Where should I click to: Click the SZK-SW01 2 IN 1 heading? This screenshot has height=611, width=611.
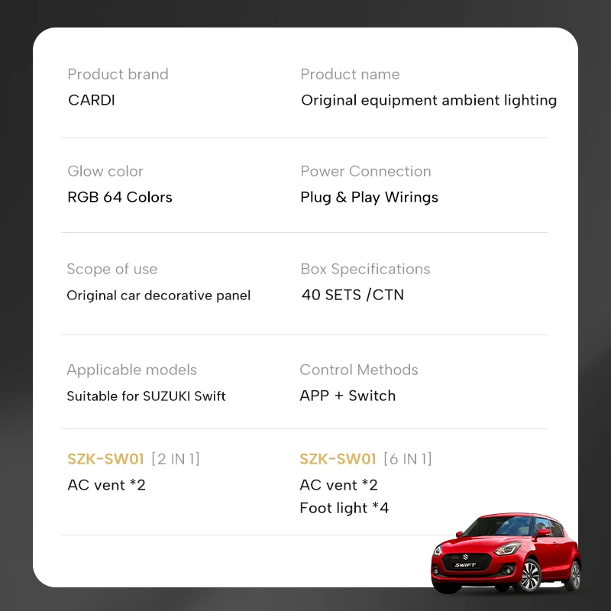point(134,459)
